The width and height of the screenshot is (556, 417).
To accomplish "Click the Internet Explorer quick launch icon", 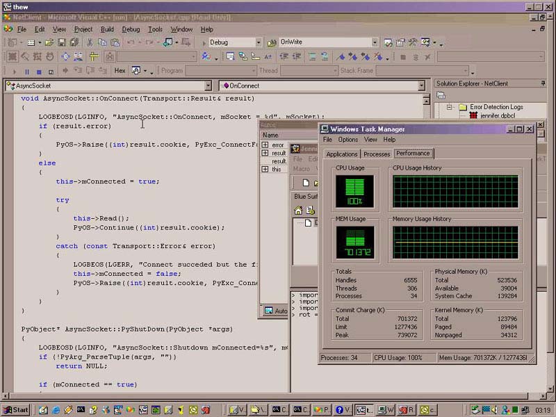I will pyautogui.click(x=56, y=410).
